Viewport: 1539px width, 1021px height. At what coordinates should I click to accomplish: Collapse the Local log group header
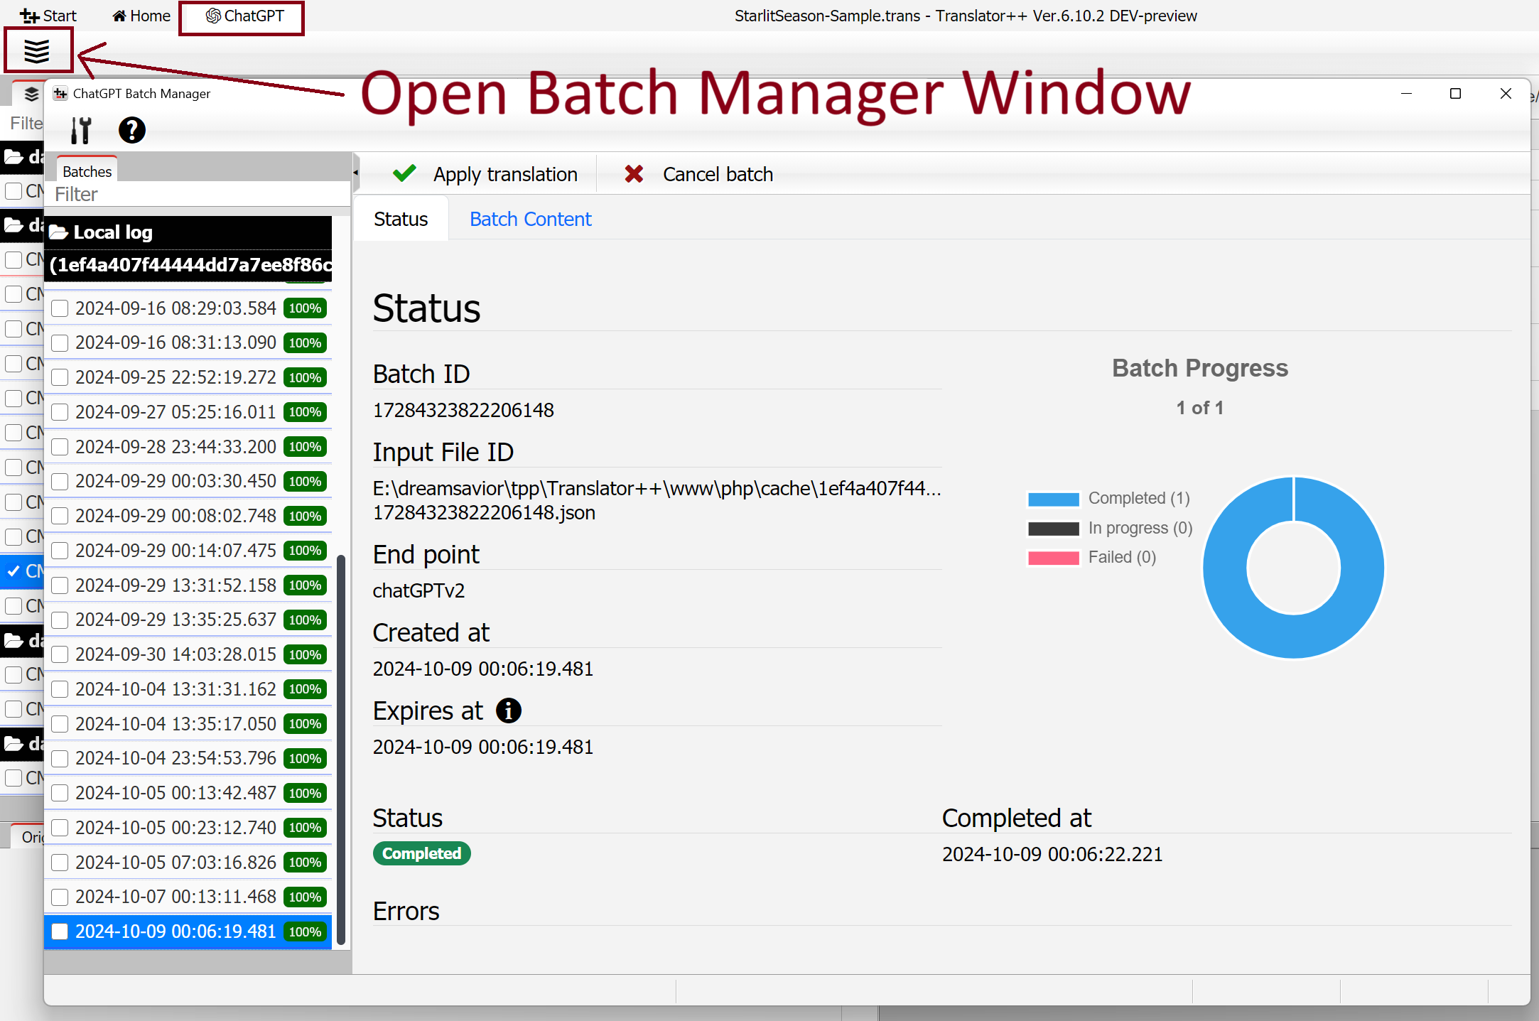[188, 249]
